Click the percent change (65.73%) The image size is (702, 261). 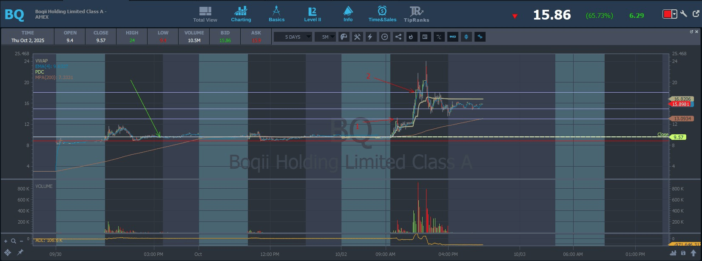tap(600, 15)
